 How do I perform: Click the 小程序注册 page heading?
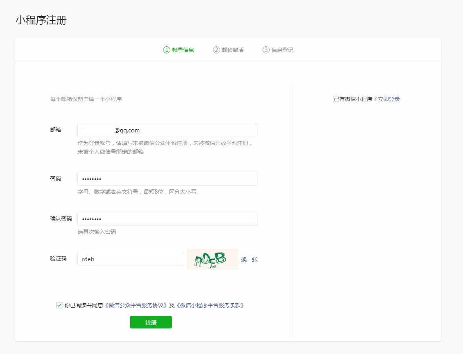41,20
